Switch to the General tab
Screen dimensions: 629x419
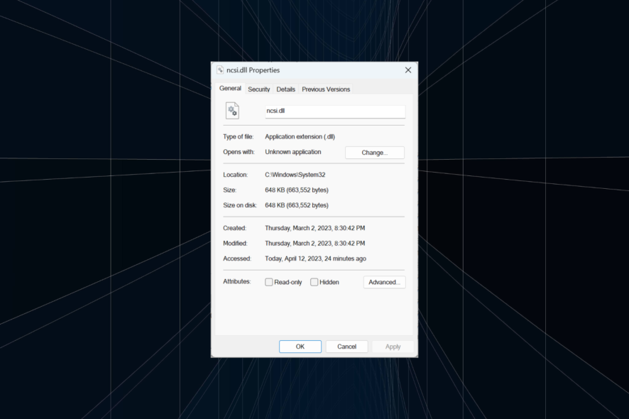[x=230, y=88]
